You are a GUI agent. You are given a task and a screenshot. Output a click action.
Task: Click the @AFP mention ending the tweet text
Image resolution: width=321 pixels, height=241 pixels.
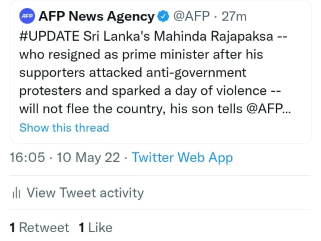coord(265,109)
